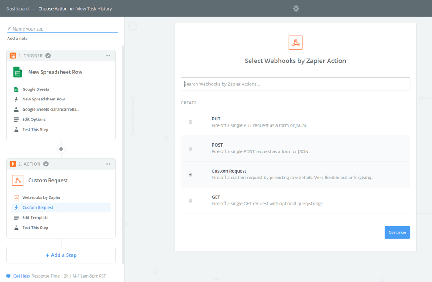The height and width of the screenshot is (282, 432).
Task: Click lightning icon beside New Spreadsheet Row
Action: point(16,99)
